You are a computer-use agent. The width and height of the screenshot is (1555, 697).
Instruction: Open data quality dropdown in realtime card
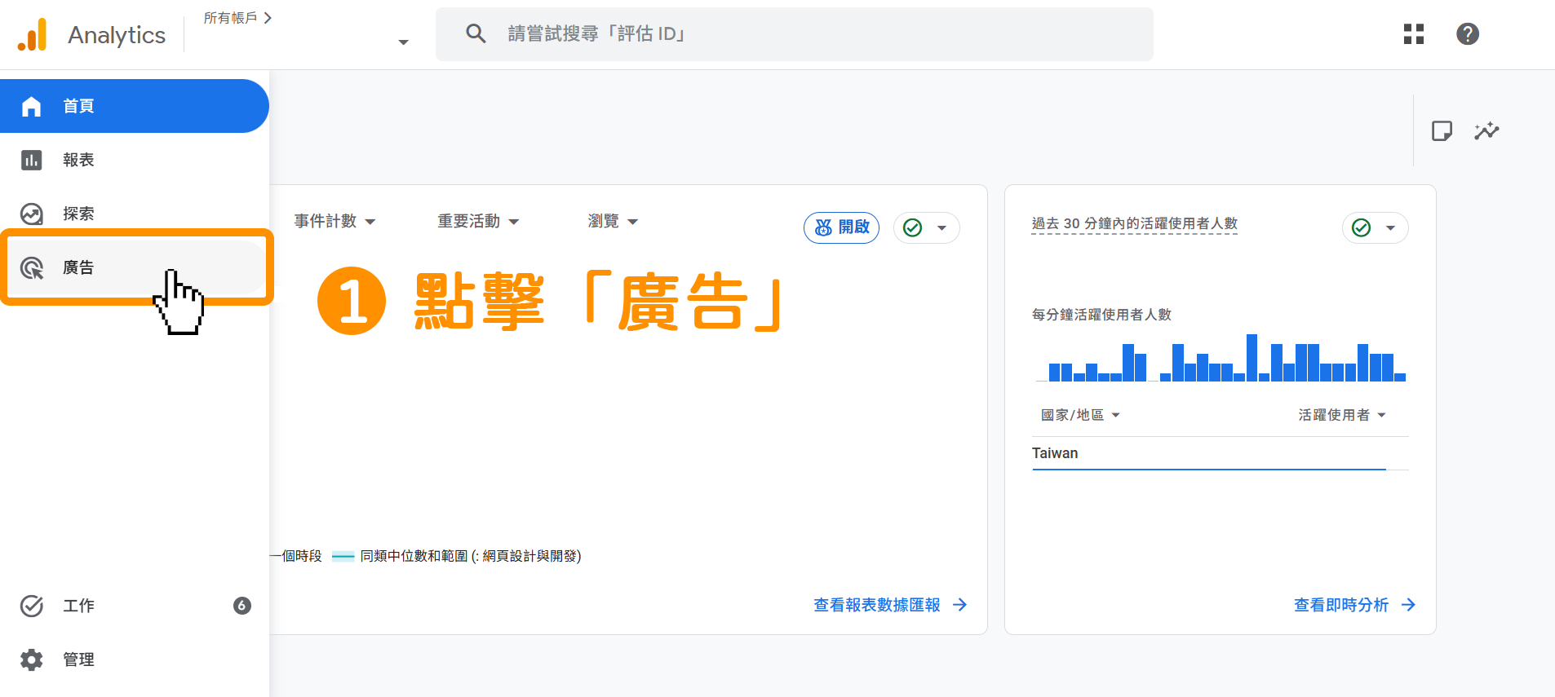[1376, 227]
